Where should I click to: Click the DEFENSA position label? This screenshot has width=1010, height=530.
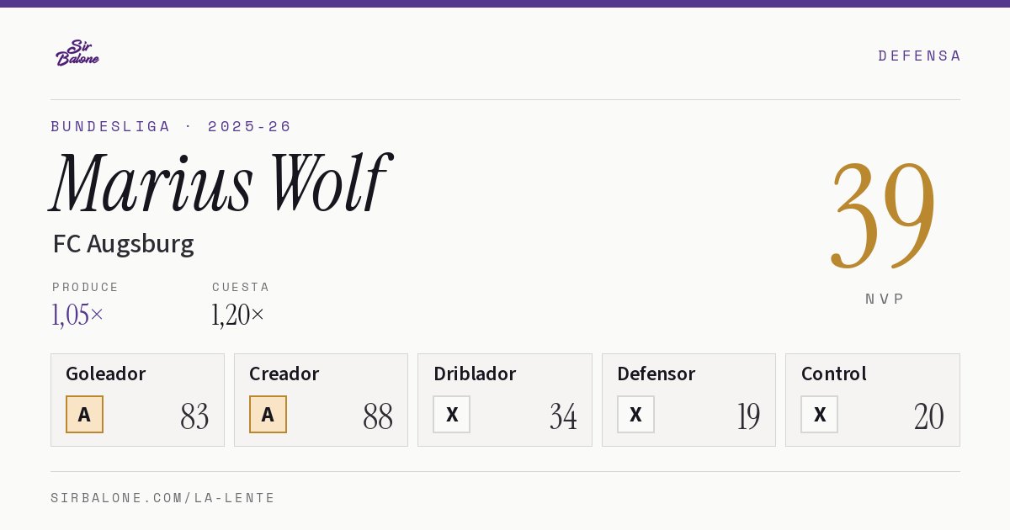(x=919, y=56)
